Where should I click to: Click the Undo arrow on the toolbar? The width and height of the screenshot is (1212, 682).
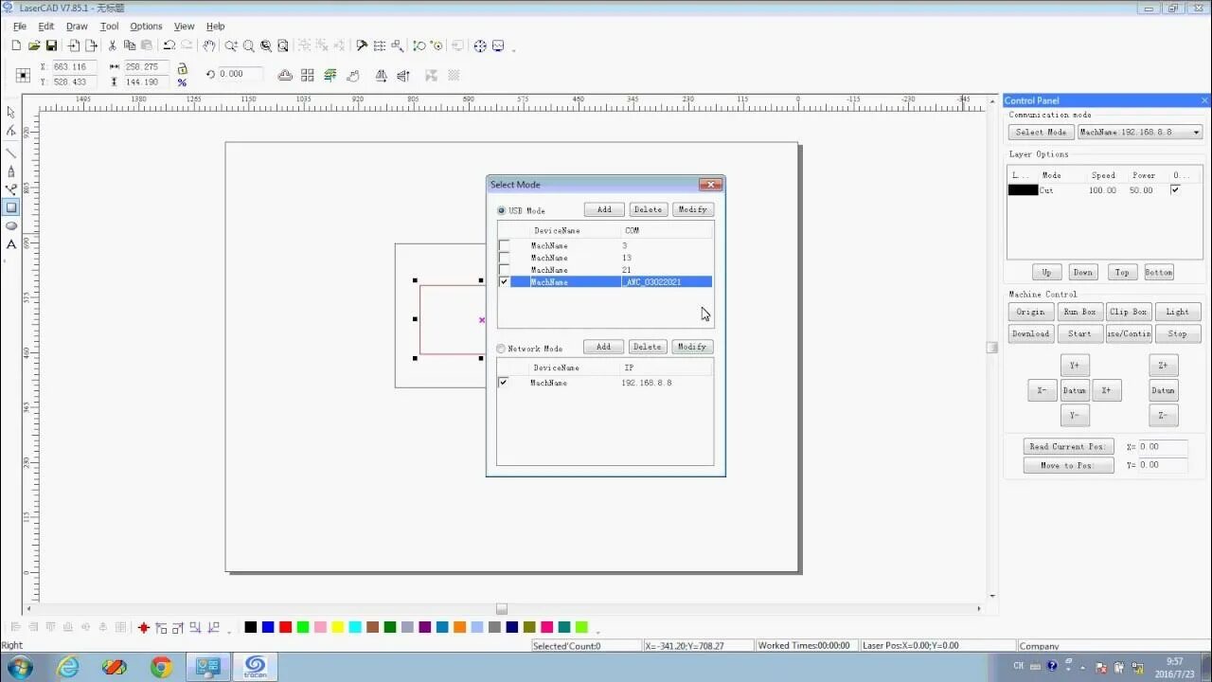[x=169, y=45]
